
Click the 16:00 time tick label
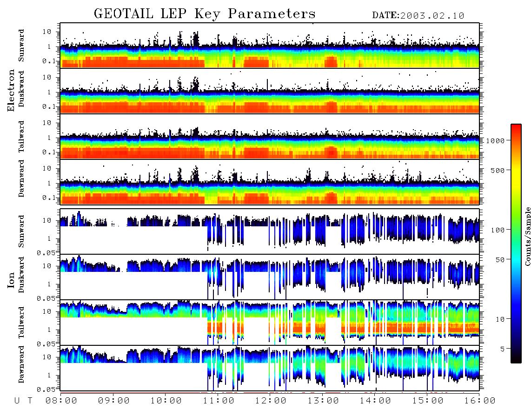click(479, 401)
